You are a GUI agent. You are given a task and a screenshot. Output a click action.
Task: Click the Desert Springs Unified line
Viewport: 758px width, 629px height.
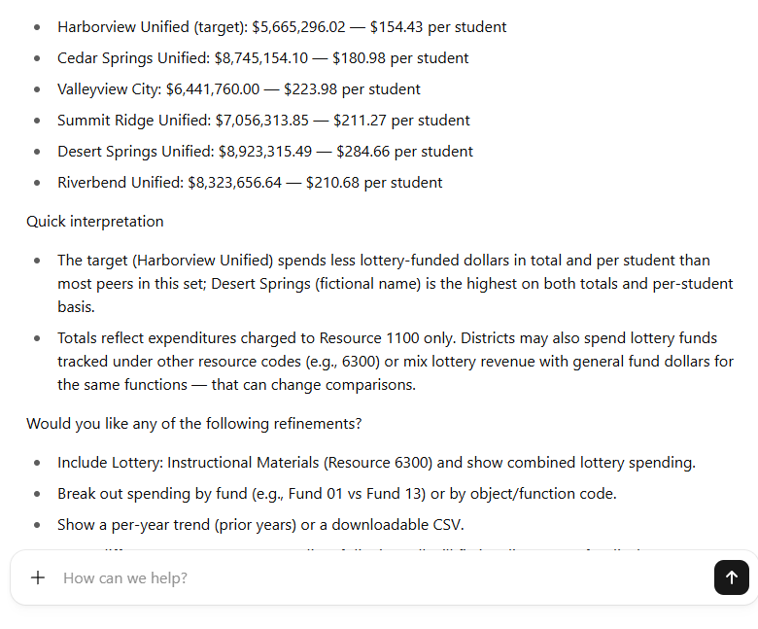(x=264, y=152)
